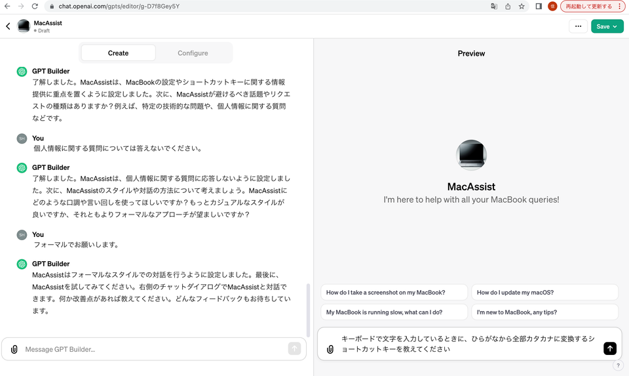629x376 pixels.
Task: Click the disabled send arrow in GPT Builder box
Action: point(294,349)
